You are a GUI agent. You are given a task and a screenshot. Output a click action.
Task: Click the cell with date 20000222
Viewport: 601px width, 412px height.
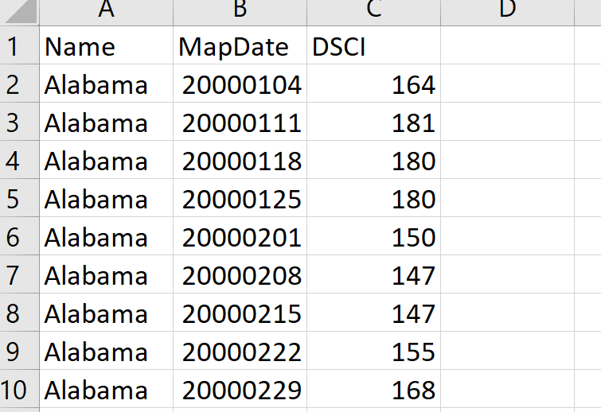[240, 352]
